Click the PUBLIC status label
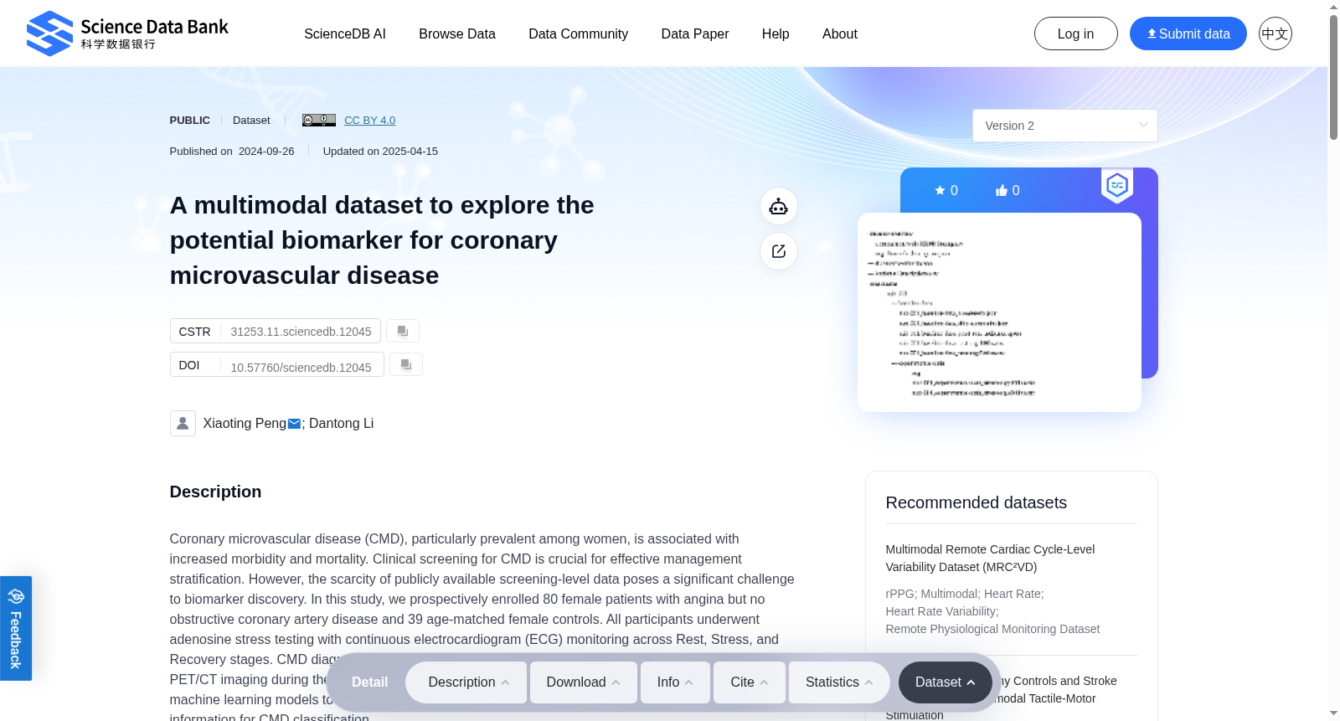 pos(190,120)
